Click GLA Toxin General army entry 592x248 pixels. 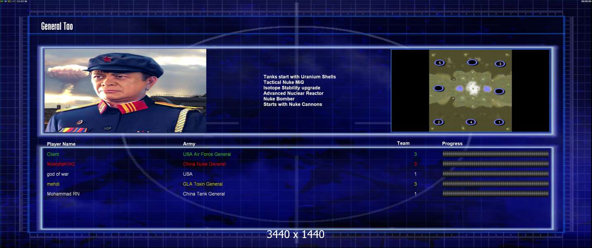point(203,184)
